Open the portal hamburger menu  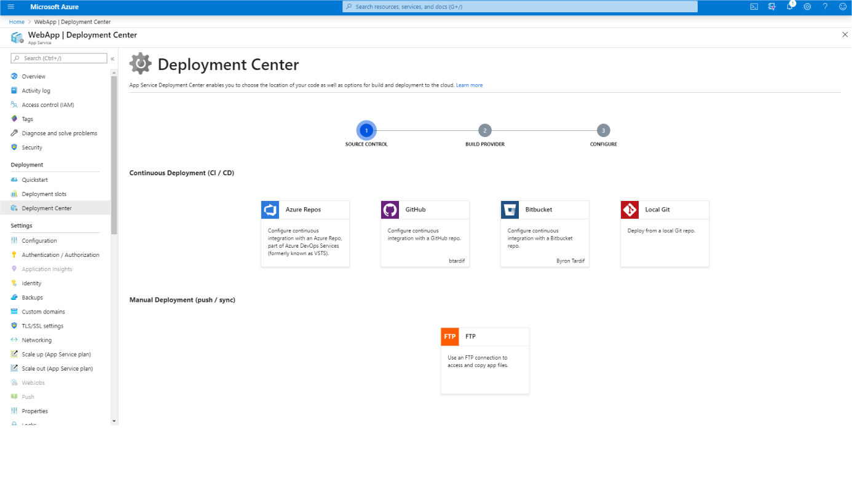pos(10,7)
